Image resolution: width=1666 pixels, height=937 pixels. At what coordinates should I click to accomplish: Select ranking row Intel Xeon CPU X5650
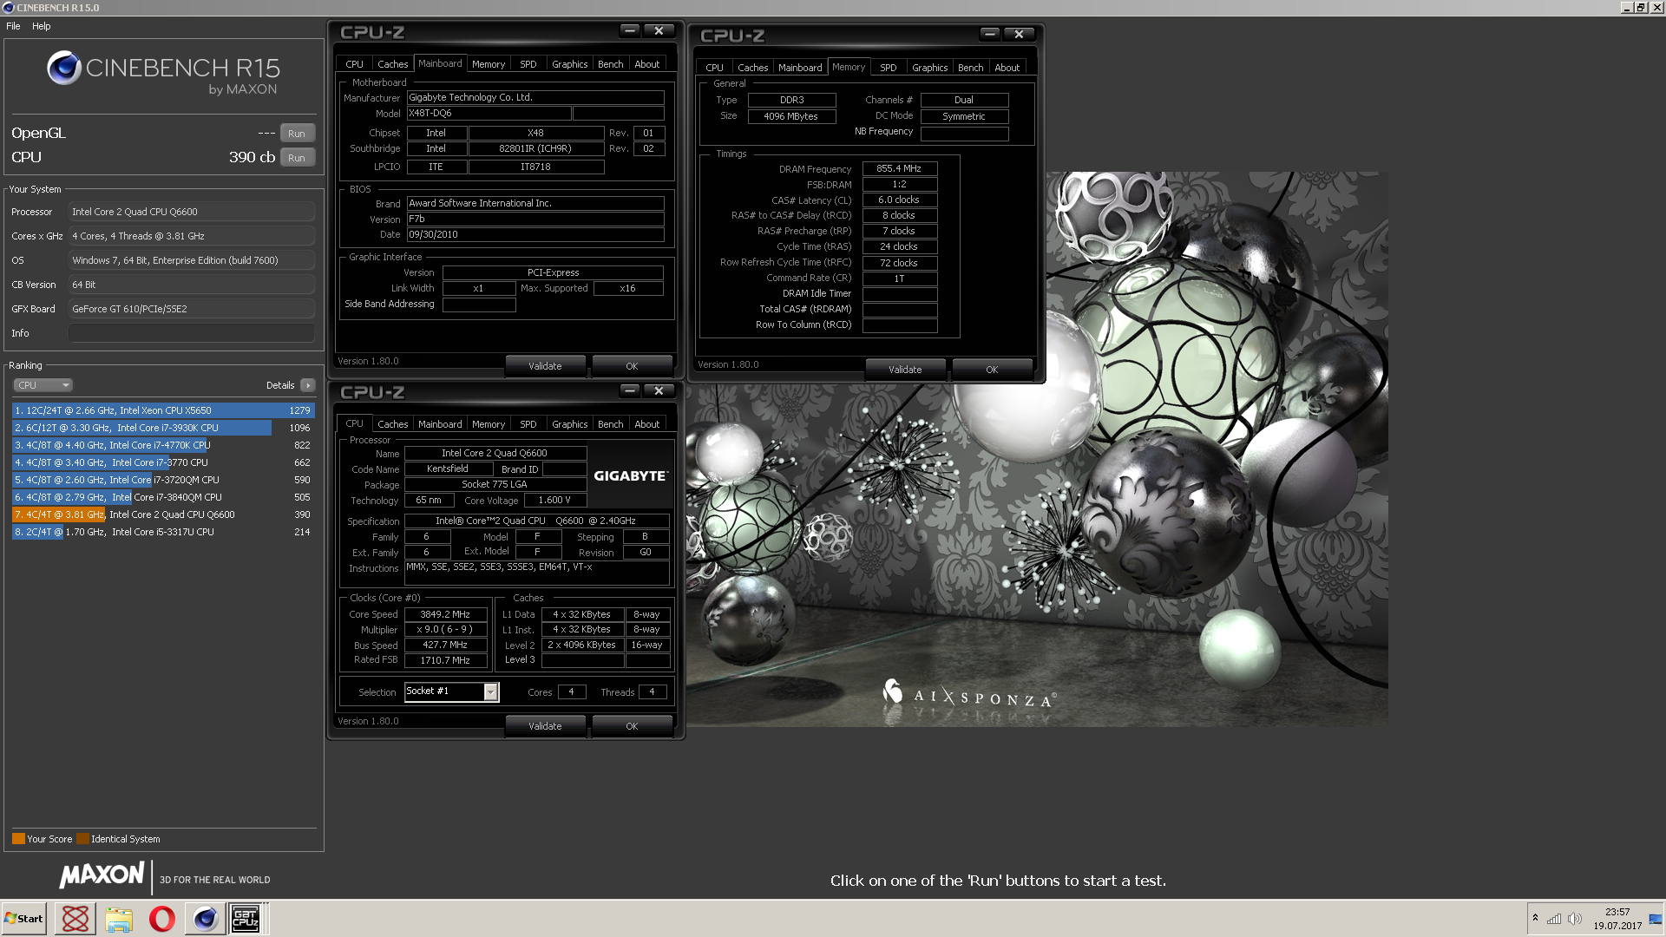[163, 410]
